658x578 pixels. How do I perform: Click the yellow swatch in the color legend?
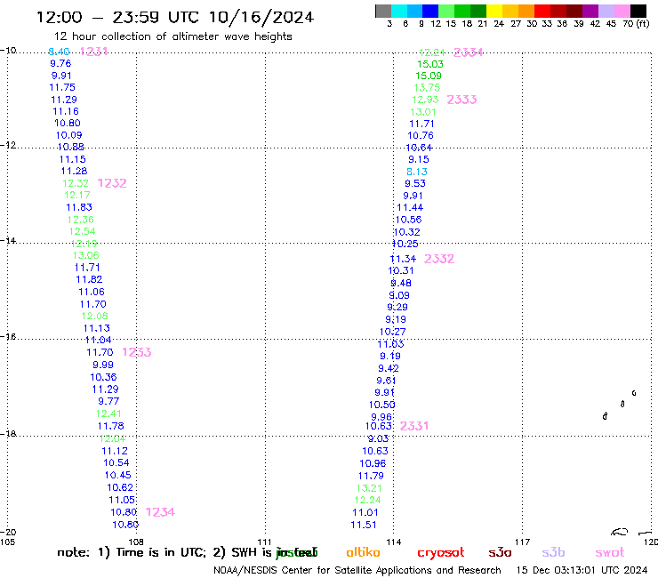pos(494,11)
